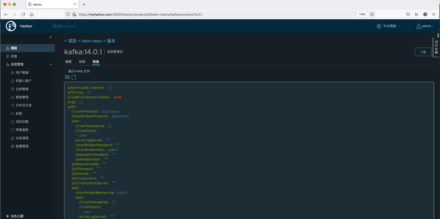Click the browser forward arrow
The width and height of the screenshot is (440, 219).
pos(15,14)
